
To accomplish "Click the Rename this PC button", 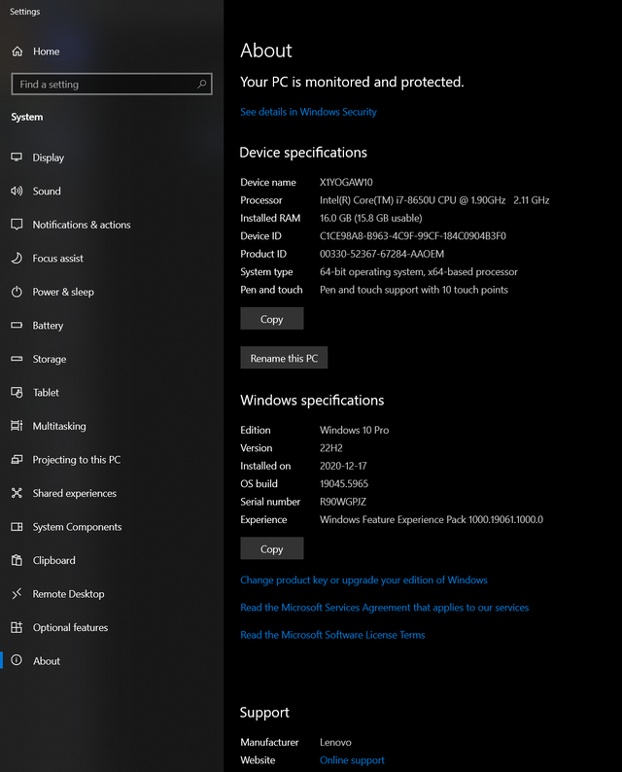I will pyautogui.click(x=284, y=358).
